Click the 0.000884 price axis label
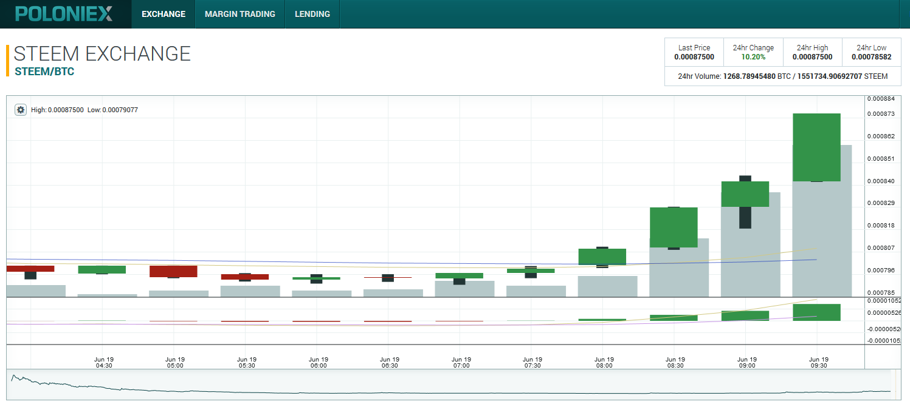This screenshot has height=407, width=910. tap(880, 98)
